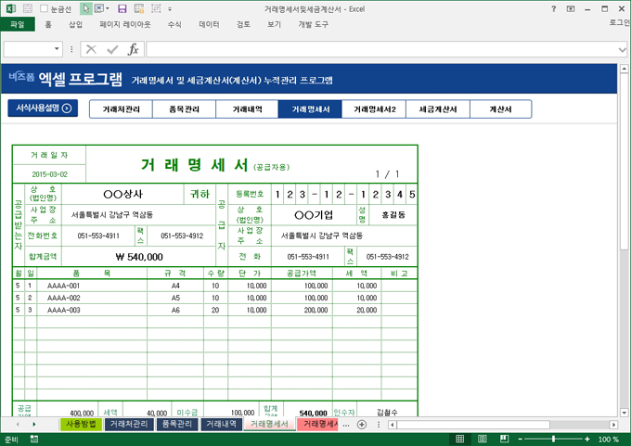The width and height of the screenshot is (631, 446).
Task: Expand the Name Box dropdown
Action: [58, 49]
